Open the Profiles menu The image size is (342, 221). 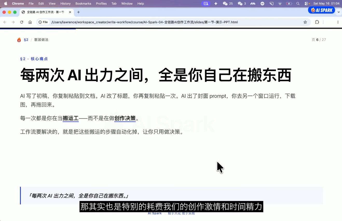pyautogui.click(x=101, y=4)
